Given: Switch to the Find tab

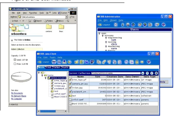Looking at the screenshot, I should tap(49, 67).
